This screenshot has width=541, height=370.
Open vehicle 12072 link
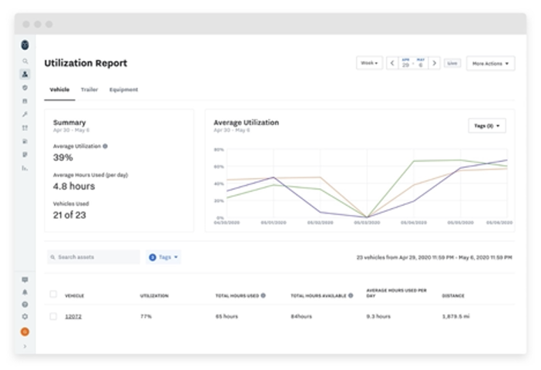(x=72, y=316)
